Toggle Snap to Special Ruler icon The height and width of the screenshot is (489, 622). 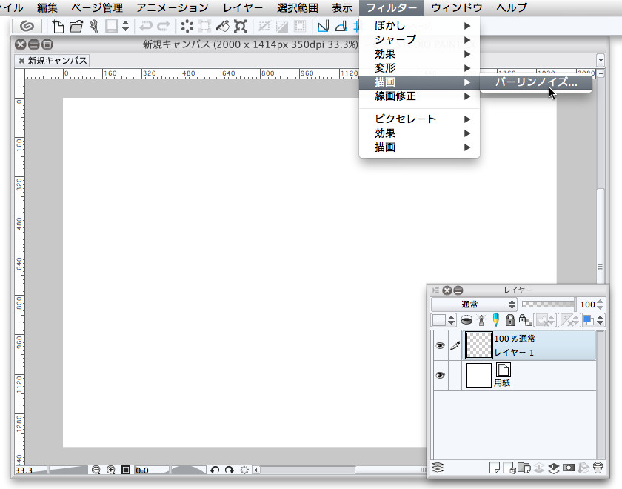coord(341,26)
